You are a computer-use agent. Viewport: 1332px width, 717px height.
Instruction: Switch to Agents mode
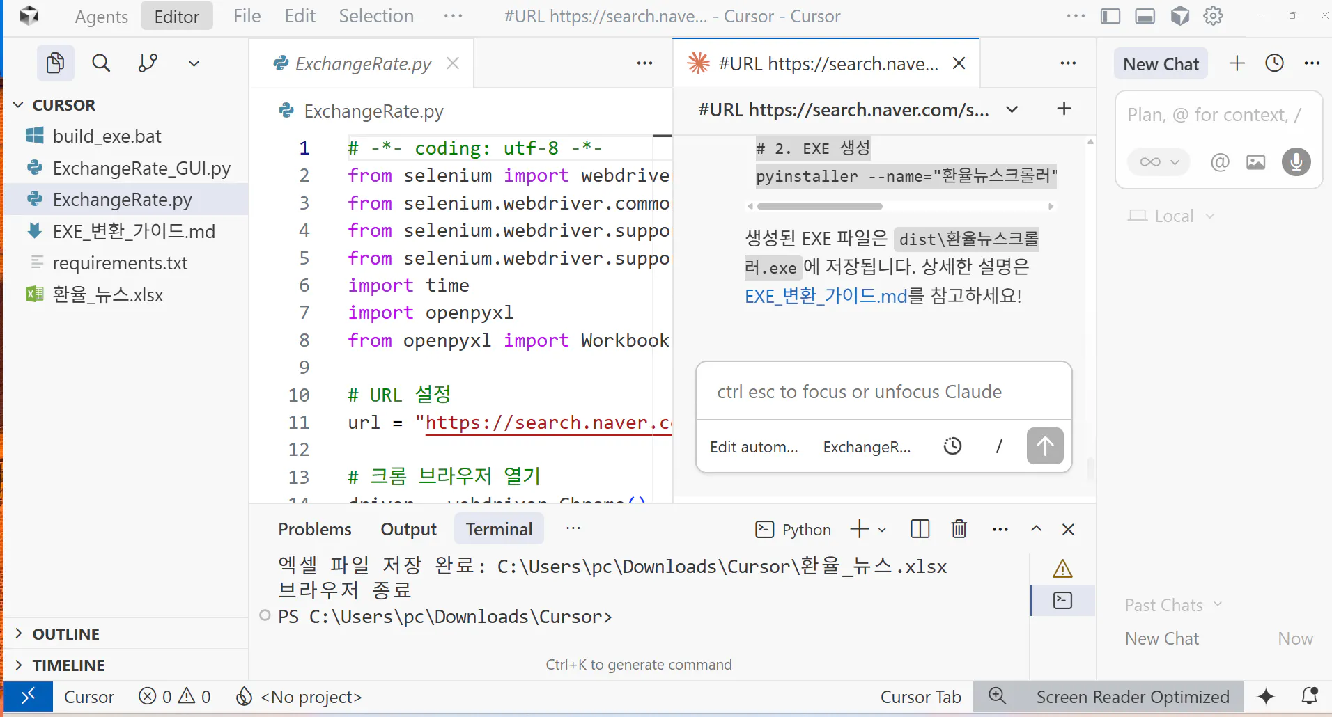[102, 16]
